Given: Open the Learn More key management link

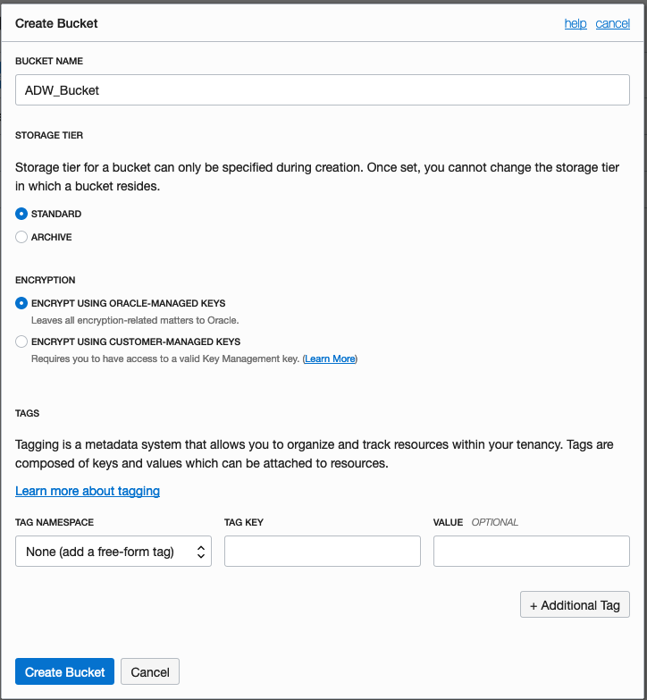Looking at the screenshot, I should [330, 358].
